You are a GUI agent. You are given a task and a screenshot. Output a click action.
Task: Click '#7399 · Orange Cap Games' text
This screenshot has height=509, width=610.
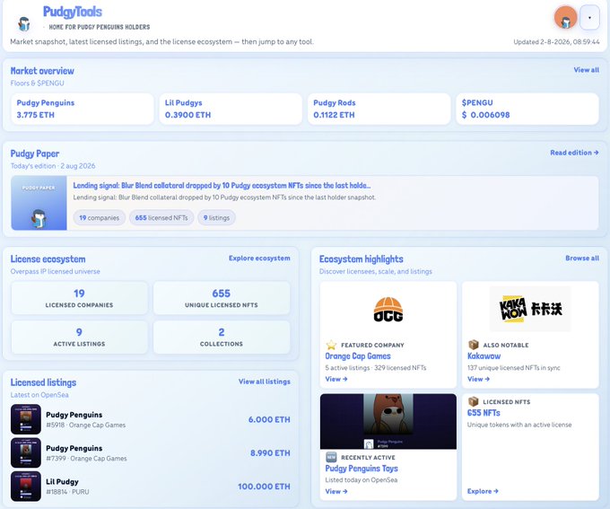[x=86, y=459]
